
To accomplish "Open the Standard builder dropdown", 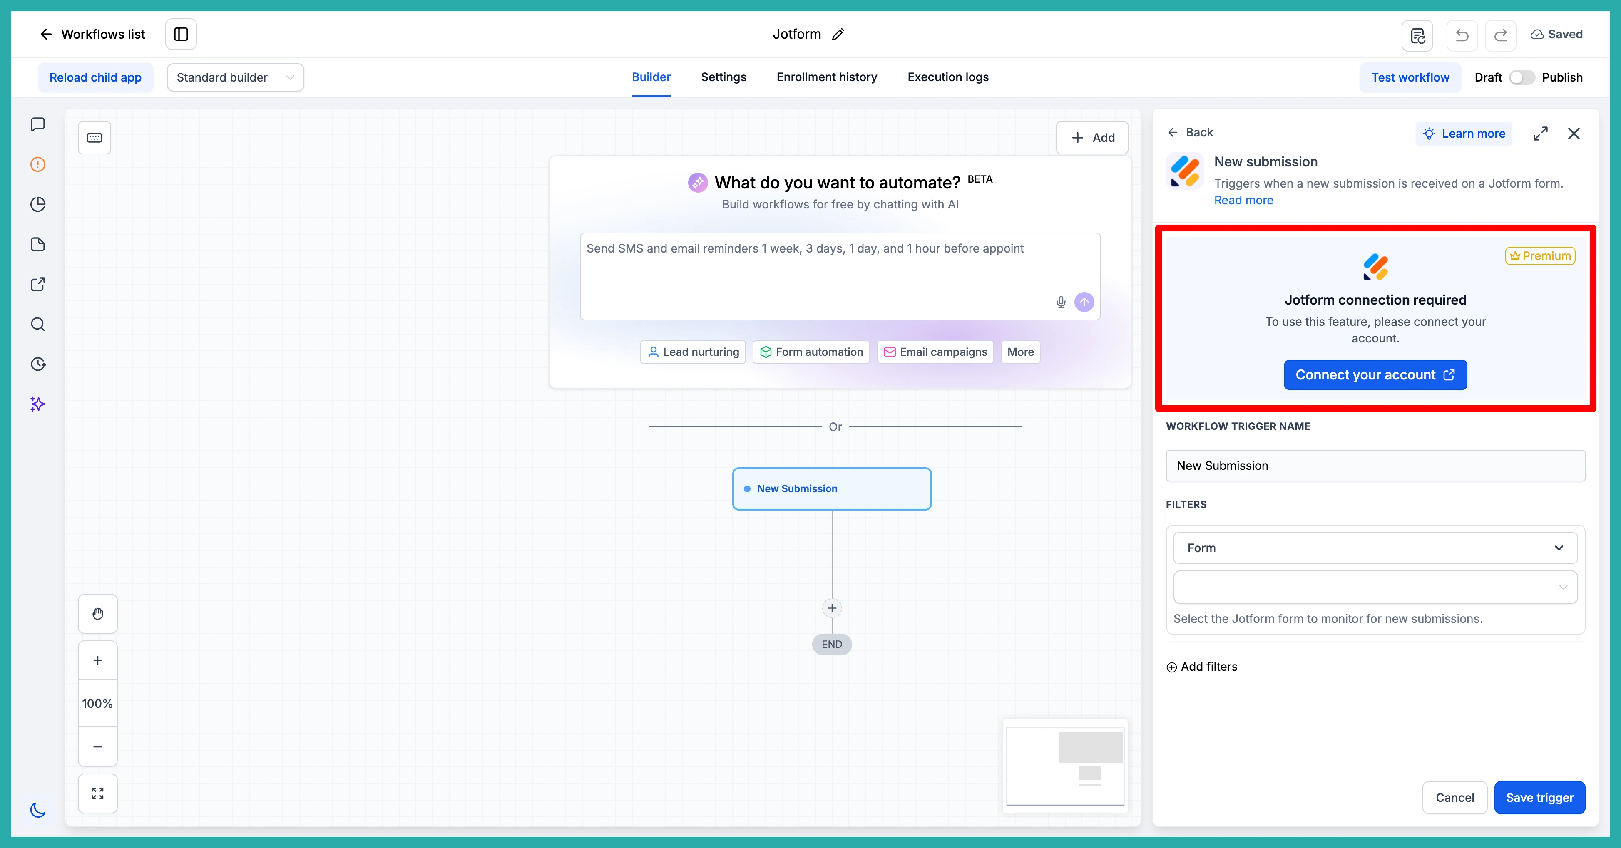I will point(235,77).
